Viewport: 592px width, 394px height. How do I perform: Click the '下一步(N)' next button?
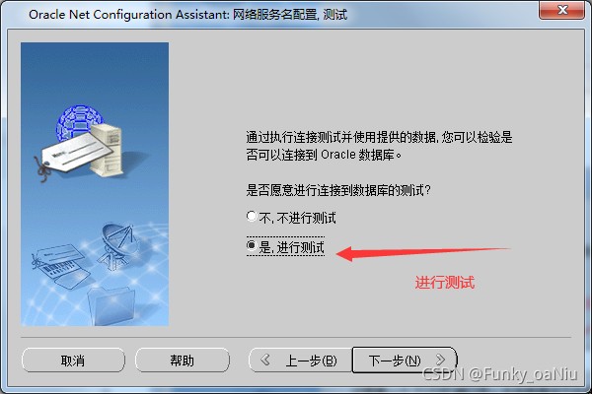tap(405, 361)
